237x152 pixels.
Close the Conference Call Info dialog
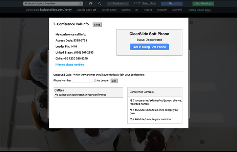[97, 25]
